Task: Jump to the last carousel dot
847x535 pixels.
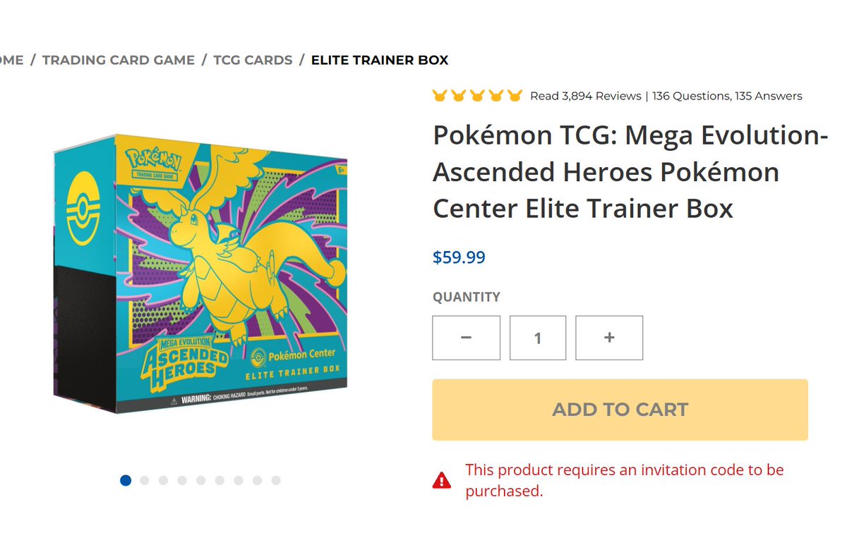Action: pos(276,480)
